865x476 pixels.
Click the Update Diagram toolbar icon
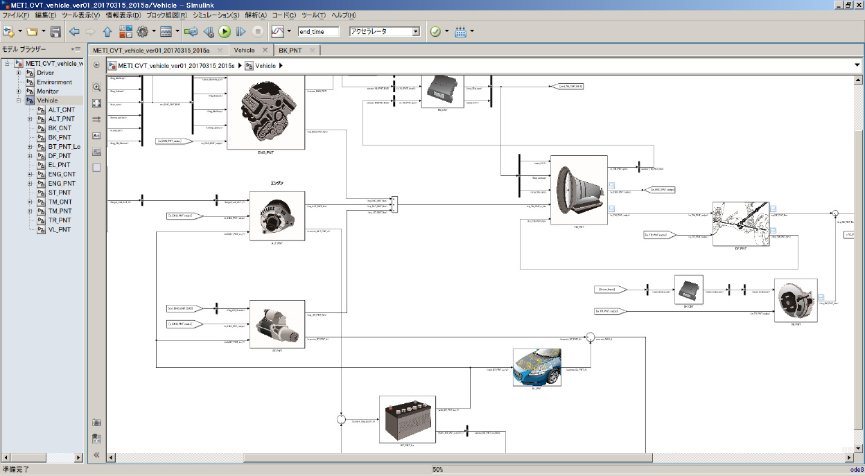192,31
